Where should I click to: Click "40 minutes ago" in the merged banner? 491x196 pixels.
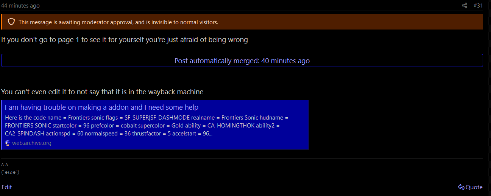pyautogui.click(x=285, y=61)
